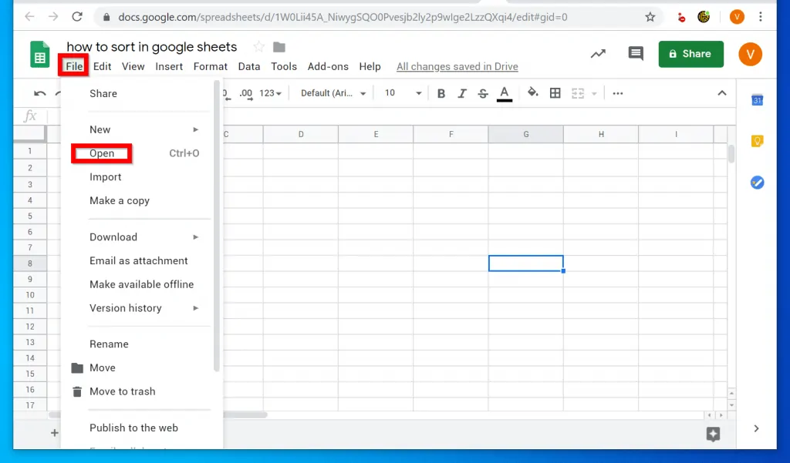Click the All changes saved in Drive link
The width and height of the screenshot is (790, 463).
(x=457, y=66)
